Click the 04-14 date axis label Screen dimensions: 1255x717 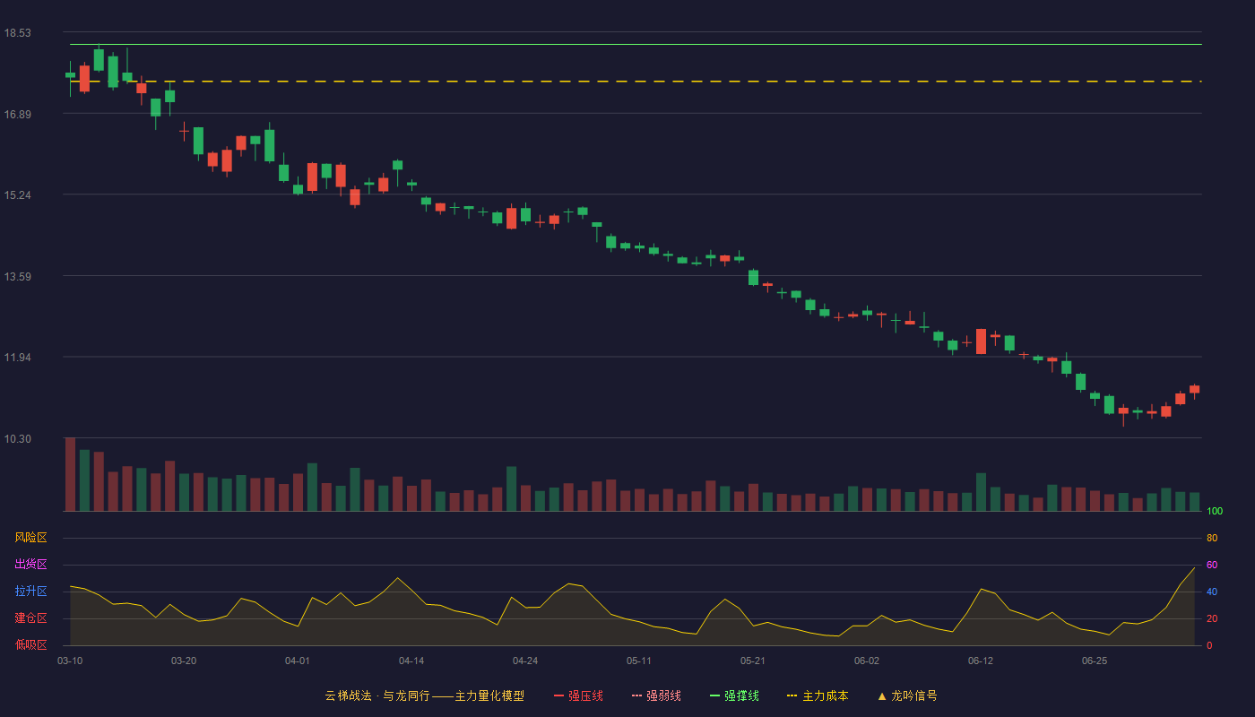coord(411,661)
